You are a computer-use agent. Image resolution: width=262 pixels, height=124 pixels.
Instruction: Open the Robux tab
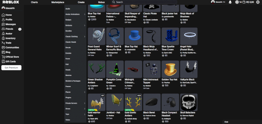[102, 2]
